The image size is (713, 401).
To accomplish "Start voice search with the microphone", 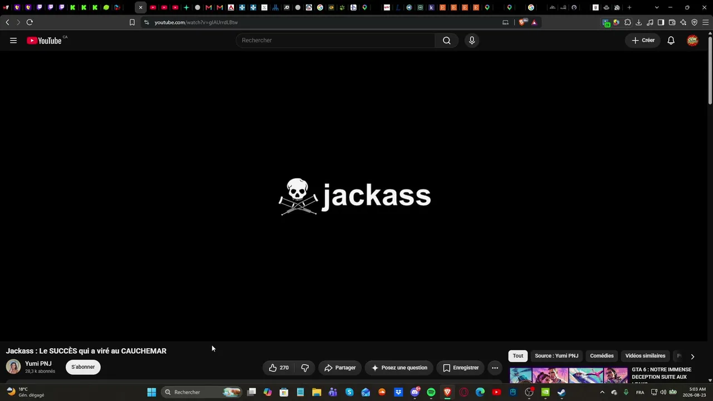I will pos(472,40).
